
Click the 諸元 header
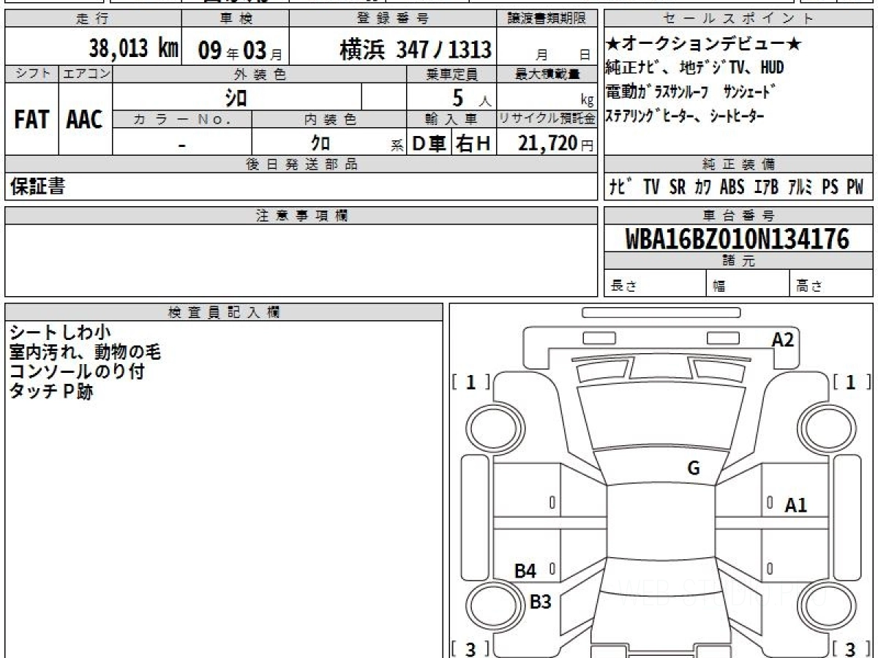point(738,261)
